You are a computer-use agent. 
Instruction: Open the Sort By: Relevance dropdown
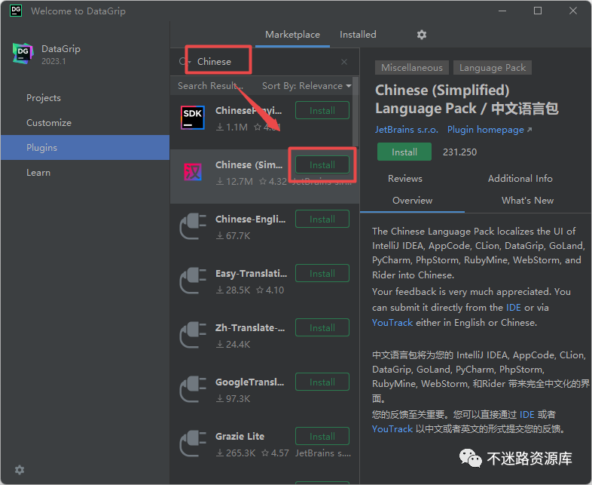point(307,86)
